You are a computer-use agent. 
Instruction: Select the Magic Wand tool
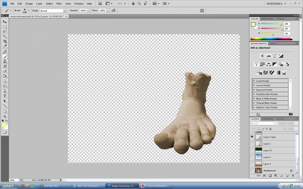point(5,36)
